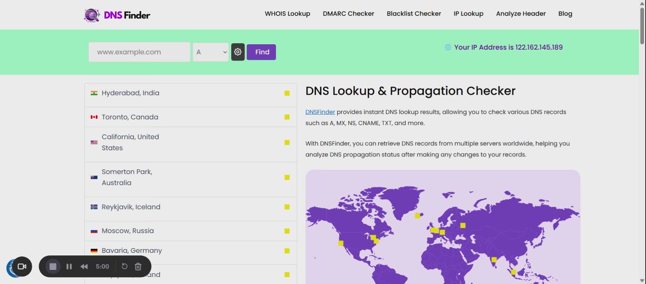Screen dimensions: 646x284
Task: Click the India marker on world map
Action: [494, 260]
